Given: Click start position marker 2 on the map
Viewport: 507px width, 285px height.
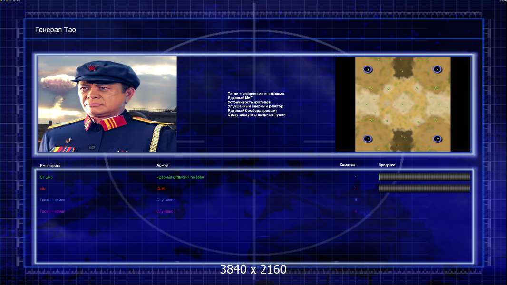Looking at the screenshot, I should point(438,139).
